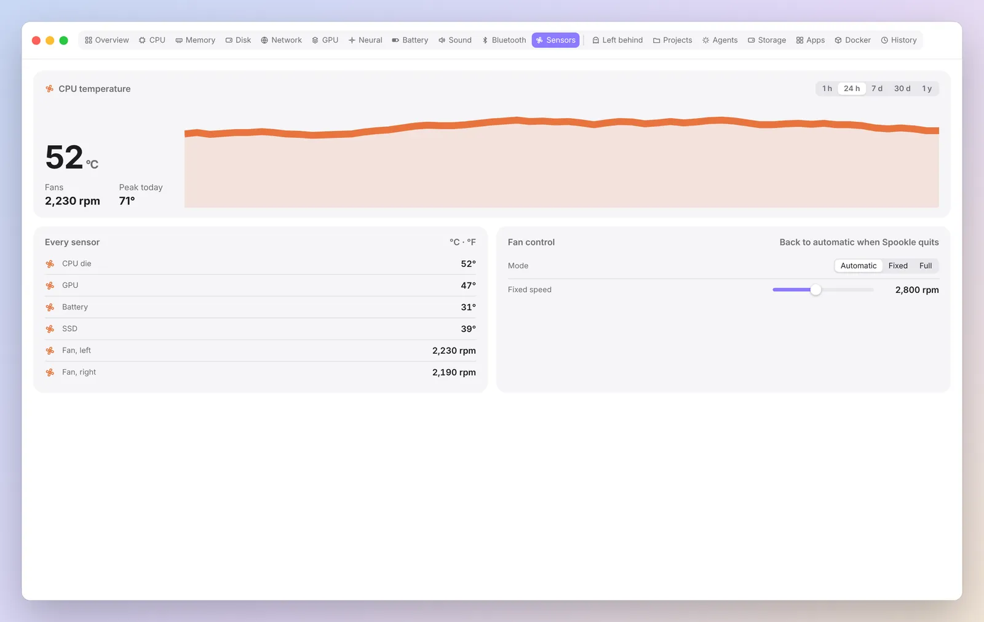The image size is (984, 622).
Task: Go to the Projects tab
Action: point(673,40)
